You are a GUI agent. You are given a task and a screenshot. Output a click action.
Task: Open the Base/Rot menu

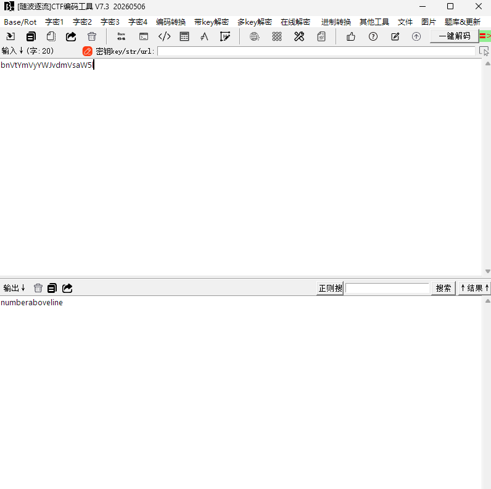tap(20, 22)
